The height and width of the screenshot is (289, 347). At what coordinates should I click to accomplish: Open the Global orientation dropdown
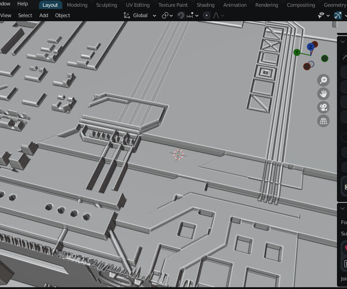(144, 16)
